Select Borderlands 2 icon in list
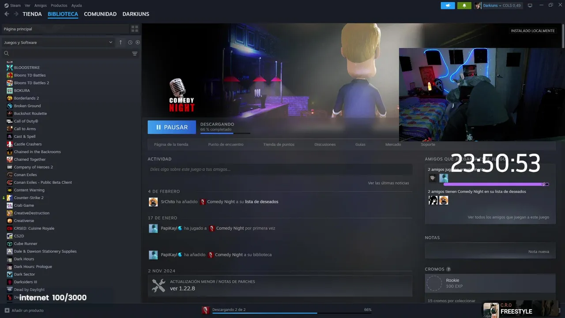Screen dimensions: 565x318 click(x=10, y=98)
